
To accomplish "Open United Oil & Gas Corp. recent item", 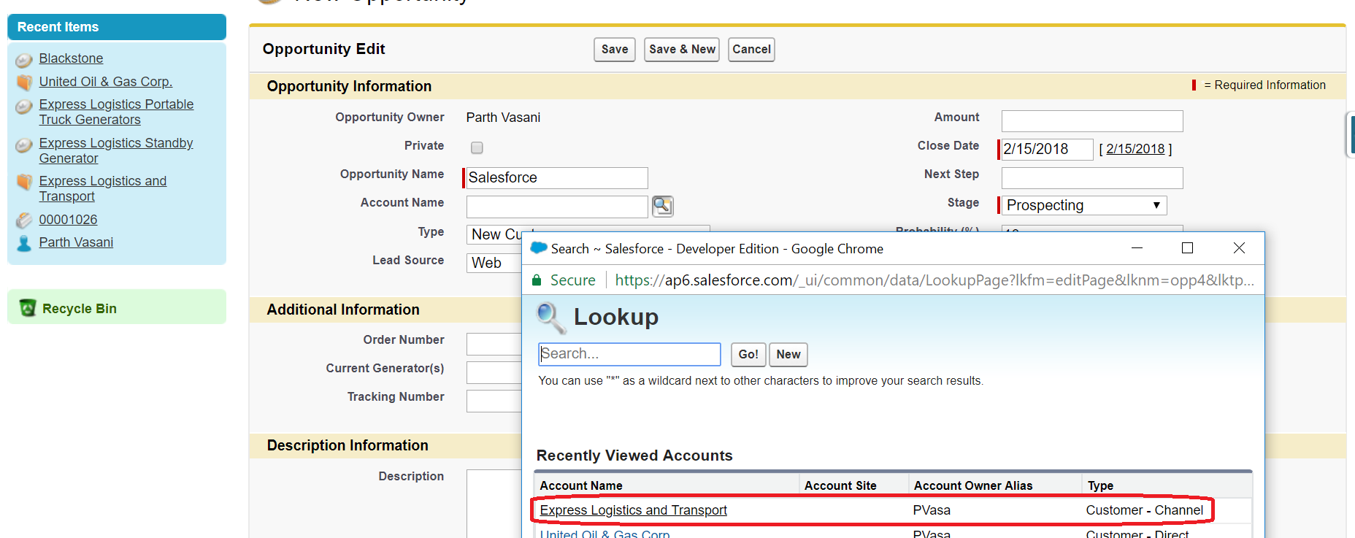I will tap(106, 82).
